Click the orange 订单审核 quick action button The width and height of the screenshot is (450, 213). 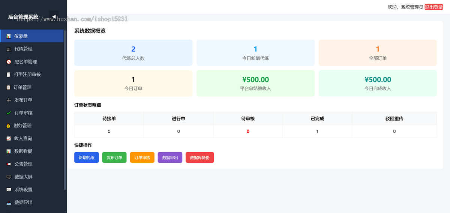(x=142, y=157)
